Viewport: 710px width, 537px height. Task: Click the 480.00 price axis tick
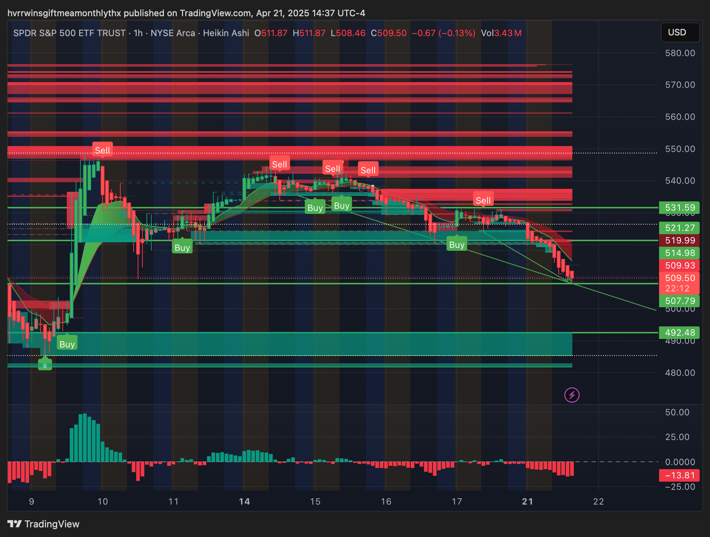[x=680, y=373]
